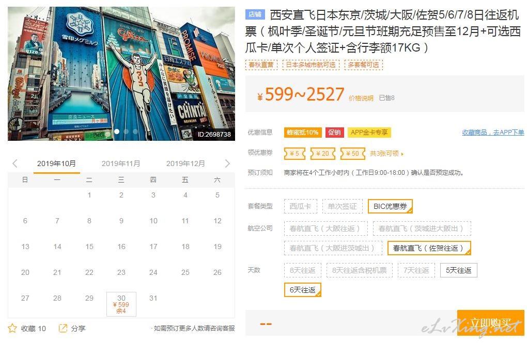
Task: Click the 春秋直营 tag
Action: [x=261, y=64]
